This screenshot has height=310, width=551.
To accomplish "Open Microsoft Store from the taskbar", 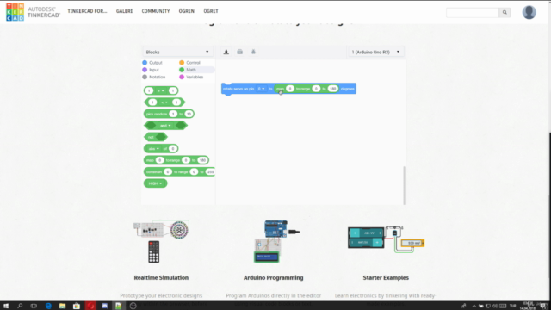I will [x=77, y=306].
